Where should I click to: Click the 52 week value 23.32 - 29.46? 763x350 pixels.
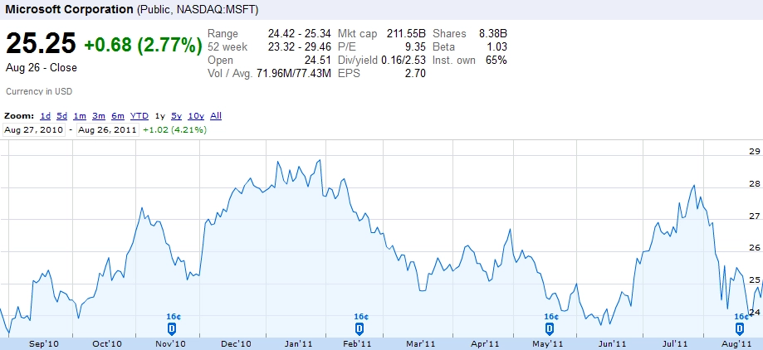click(299, 46)
